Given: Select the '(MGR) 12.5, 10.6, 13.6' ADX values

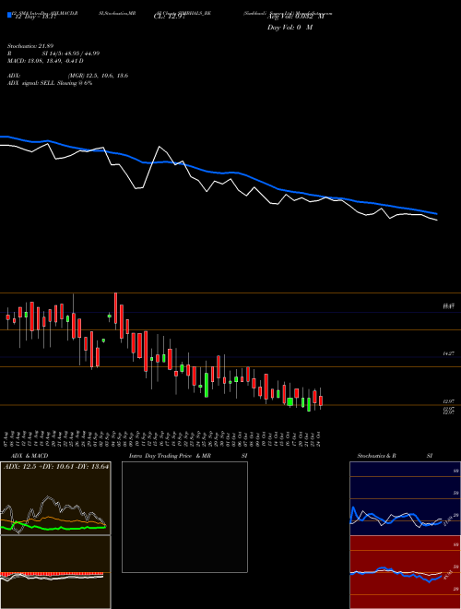Looking at the screenshot, I should click(x=98, y=76).
